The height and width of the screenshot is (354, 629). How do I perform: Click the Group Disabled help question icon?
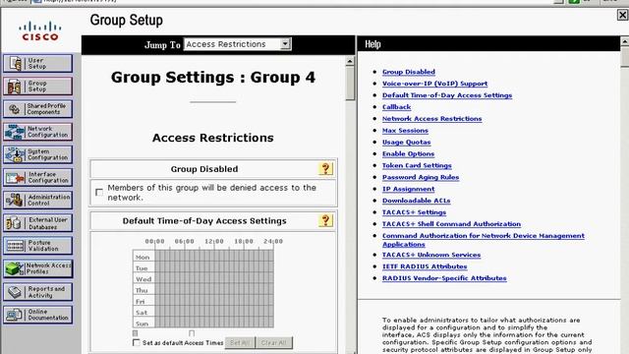point(325,168)
